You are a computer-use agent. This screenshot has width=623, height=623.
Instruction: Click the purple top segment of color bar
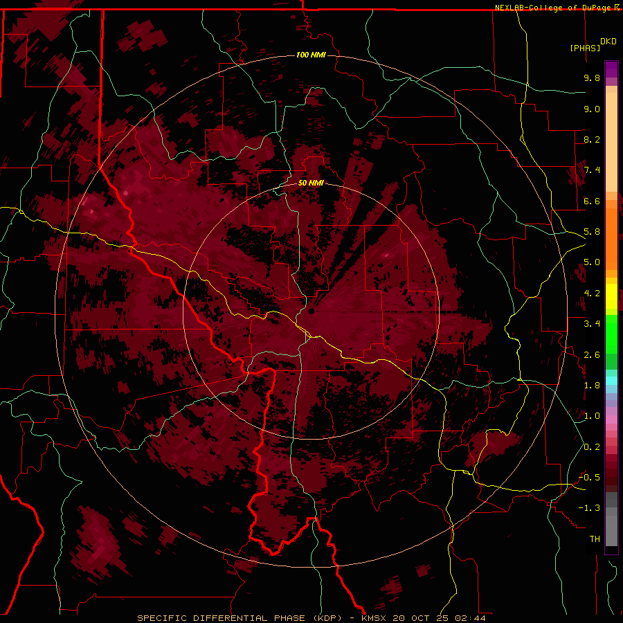[611, 69]
